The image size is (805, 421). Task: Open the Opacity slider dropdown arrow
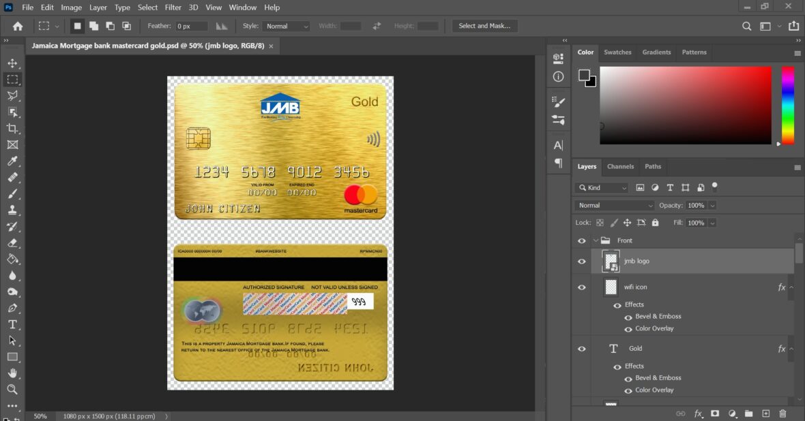[x=712, y=206]
